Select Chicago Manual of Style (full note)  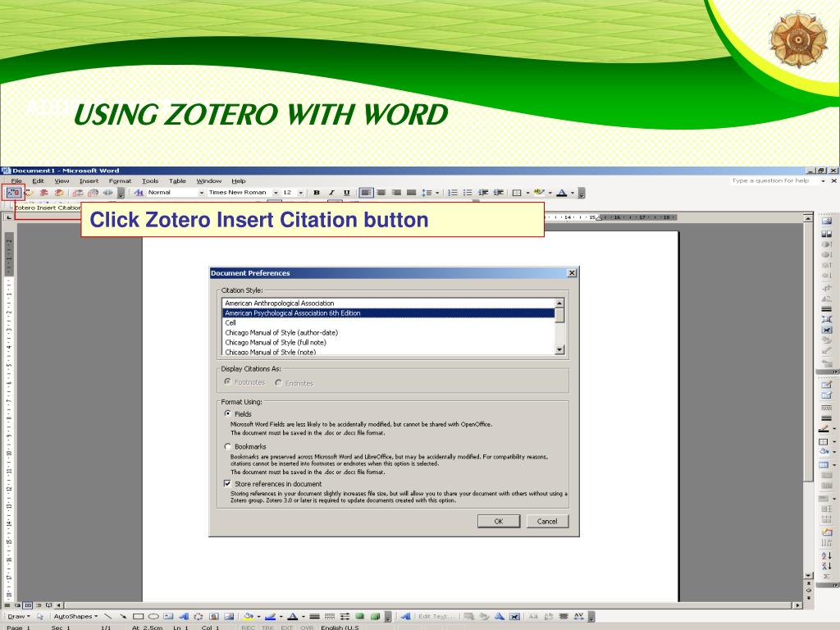click(x=388, y=342)
